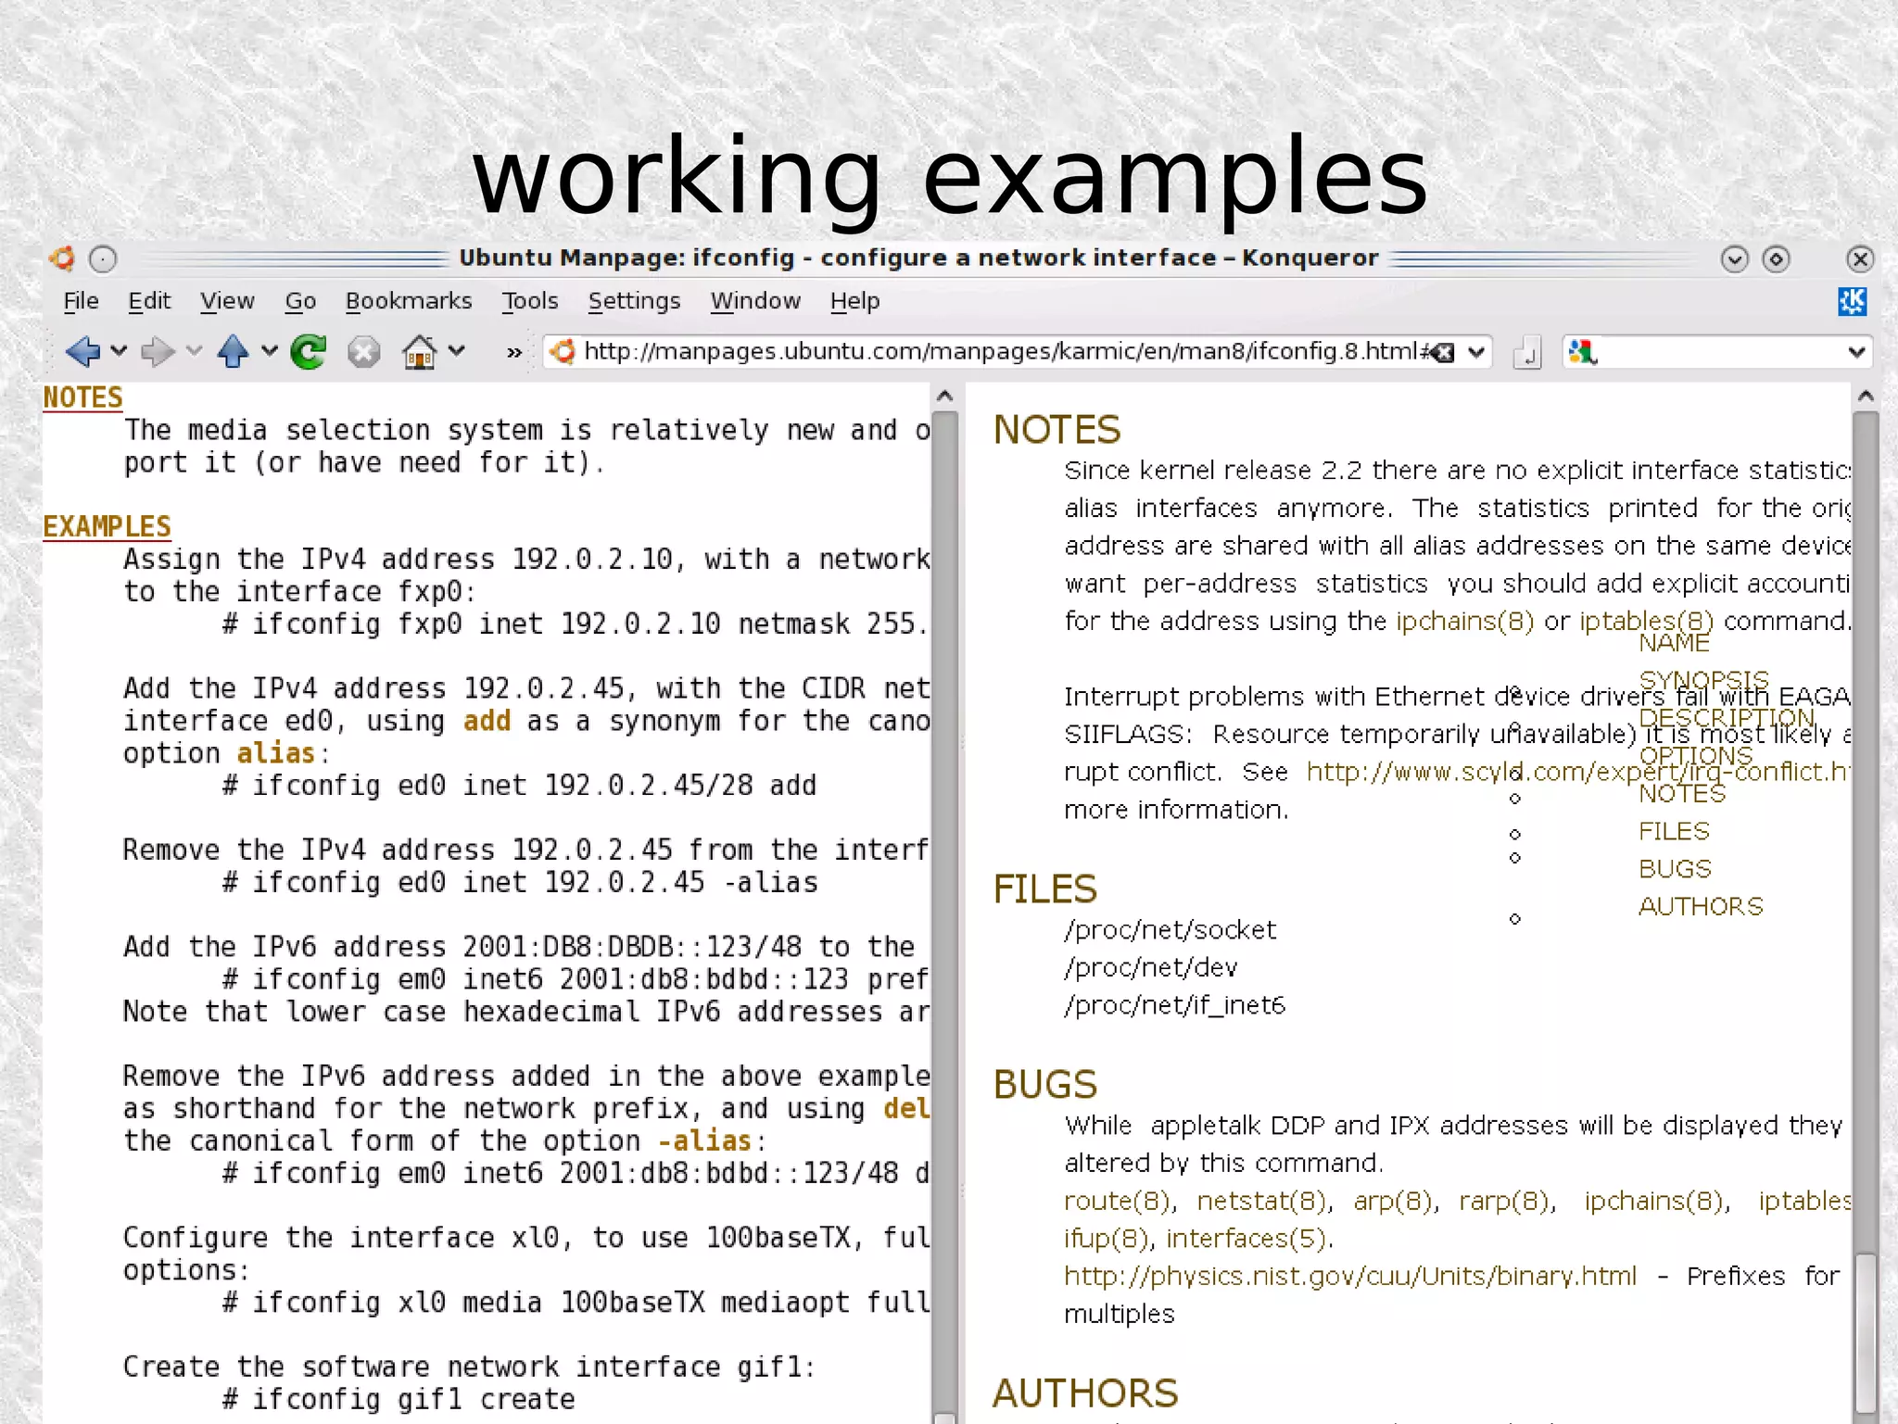1898x1424 pixels.
Task: Open the scyld.com irq-conflict link
Action: (1577, 772)
